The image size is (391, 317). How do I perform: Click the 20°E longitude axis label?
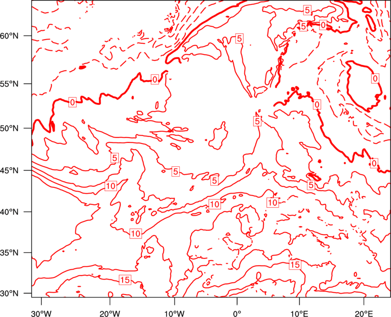364,313
